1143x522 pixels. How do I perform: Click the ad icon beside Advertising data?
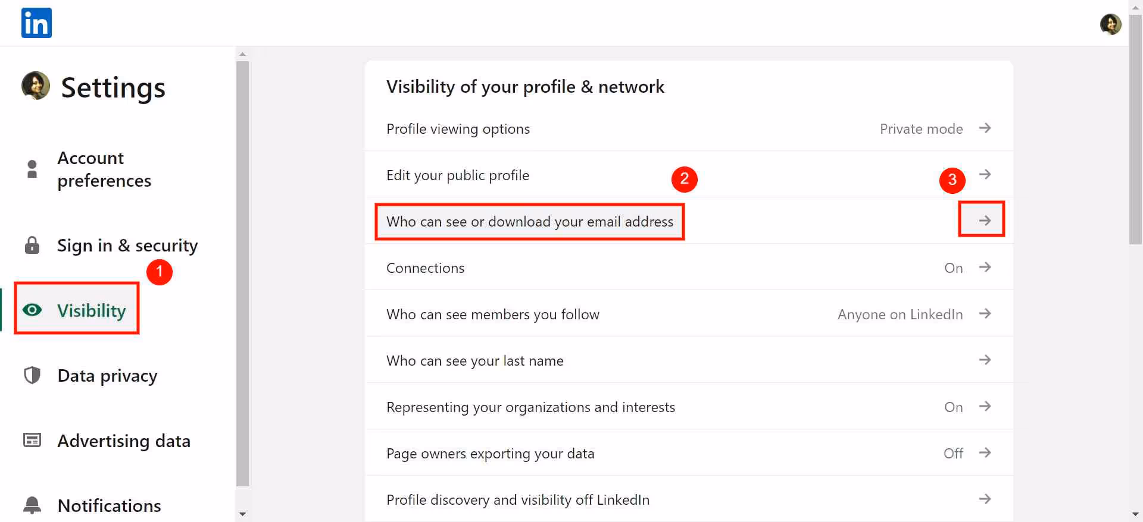tap(31, 440)
